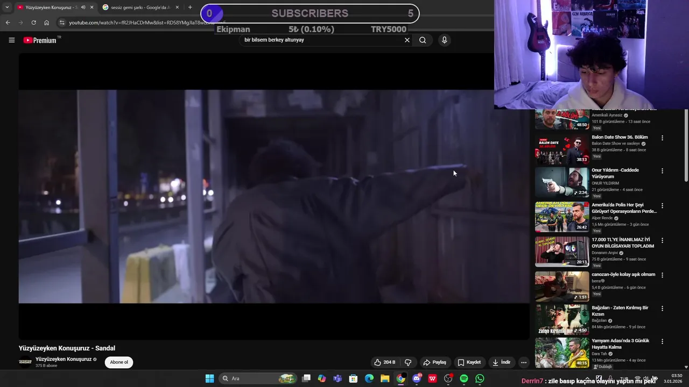689x387 pixels.
Task: Open options menu for Yamyam Adası video
Action: click(662, 341)
